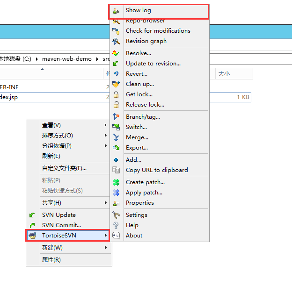292x294 pixels.
Task: Click the Settings wrench icon
Action: [x=116, y=215]
